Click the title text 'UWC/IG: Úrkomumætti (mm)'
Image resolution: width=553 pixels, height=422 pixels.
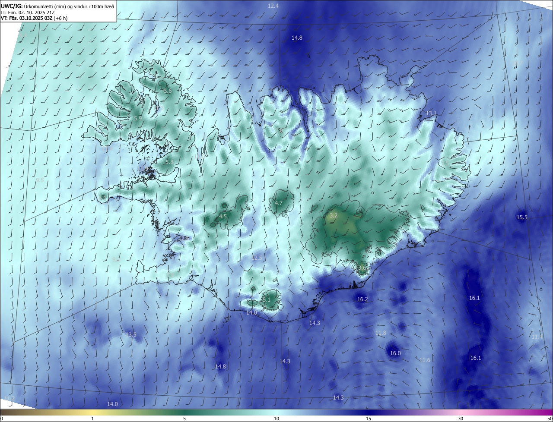click(34, 6)
